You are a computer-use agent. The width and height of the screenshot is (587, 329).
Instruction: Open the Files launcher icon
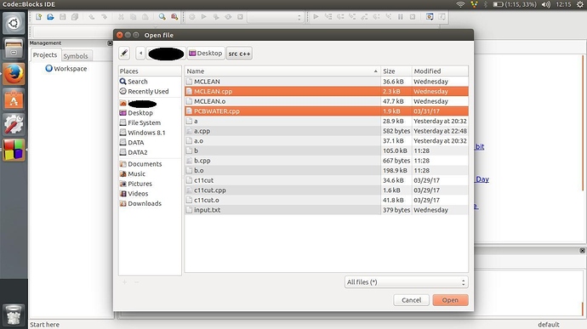[x=14, y=48]
